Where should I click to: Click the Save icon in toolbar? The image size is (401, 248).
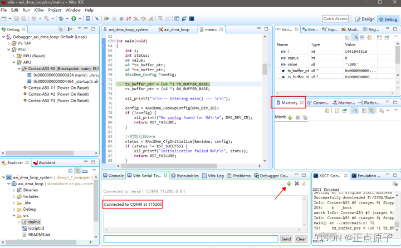click(x=16, y=19)
